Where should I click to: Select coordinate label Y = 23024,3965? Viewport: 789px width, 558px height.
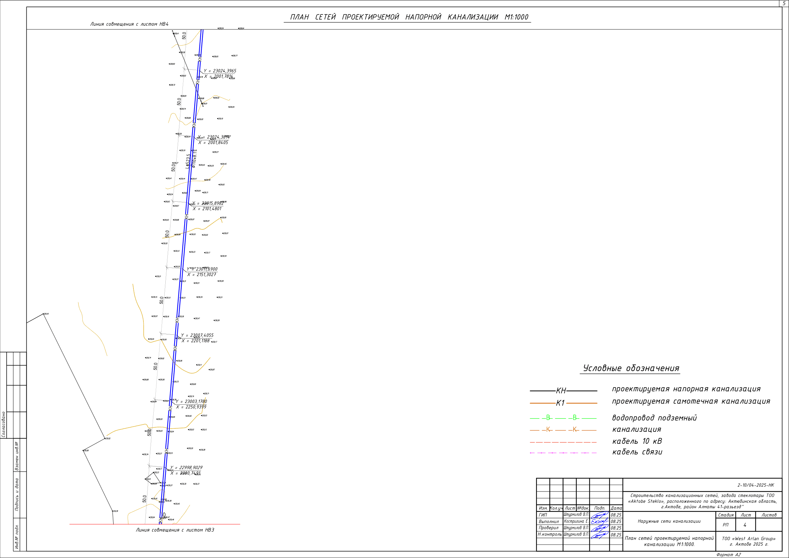(x=220, y=71)
